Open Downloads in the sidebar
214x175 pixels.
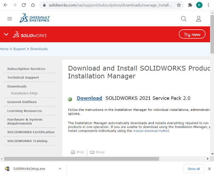pyautogui.click(x=17, y=86)
